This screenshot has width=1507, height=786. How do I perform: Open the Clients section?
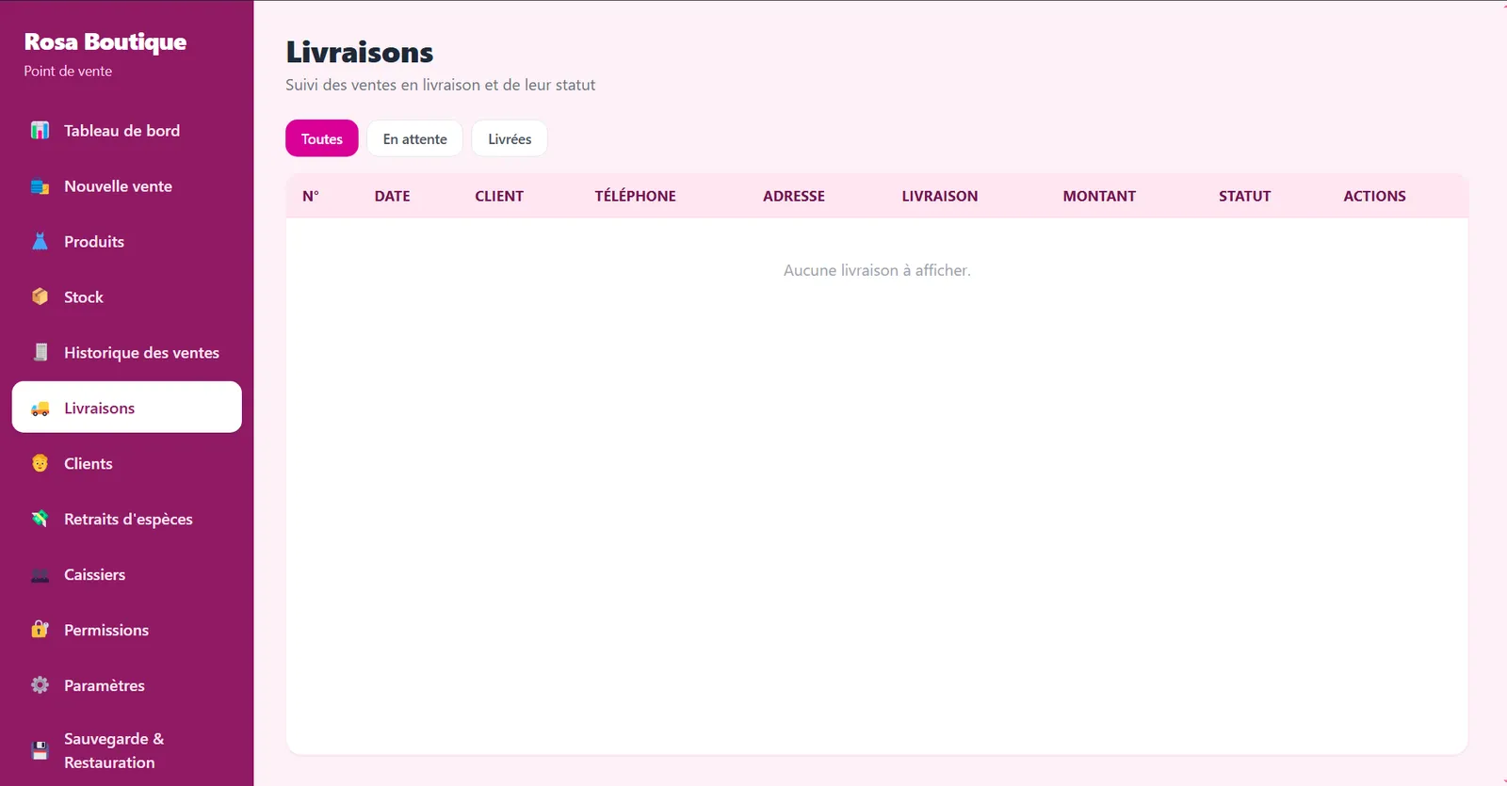127,464
